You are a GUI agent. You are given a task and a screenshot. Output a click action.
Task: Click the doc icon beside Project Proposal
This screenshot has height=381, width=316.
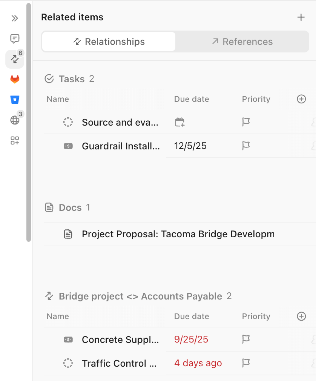click(68, 234)
